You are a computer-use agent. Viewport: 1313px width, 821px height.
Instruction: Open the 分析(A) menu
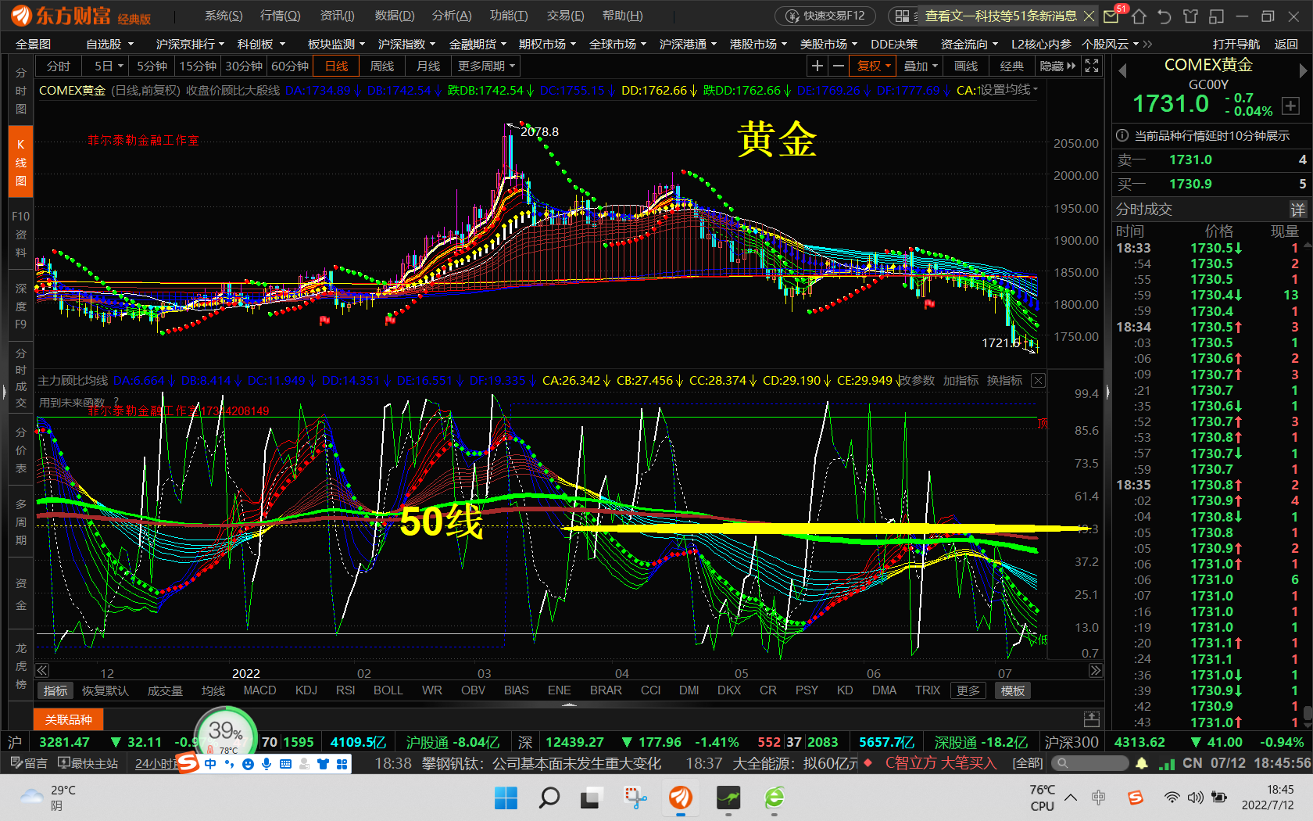[452, 16]
